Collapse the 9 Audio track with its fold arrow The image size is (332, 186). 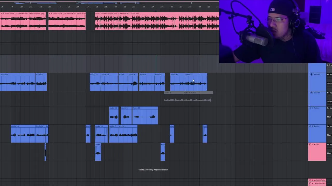310,144
